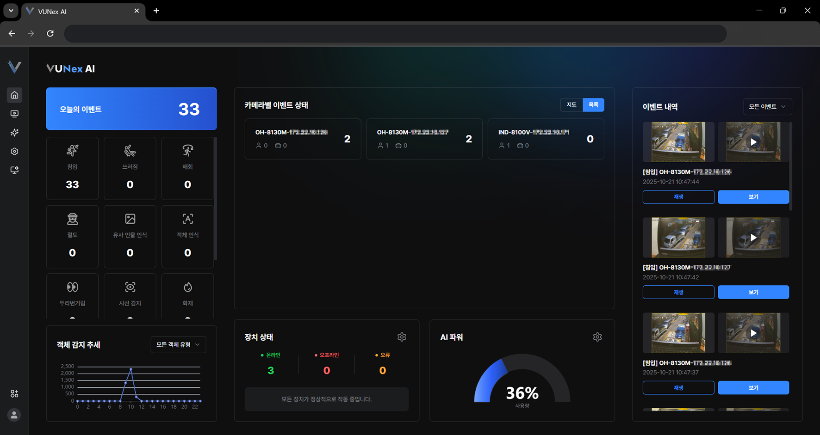Image resolution: width=820 pixels, height=435 pixels.
Task: Click the monitor device sidebar icon
Action: tap(14, 170)
